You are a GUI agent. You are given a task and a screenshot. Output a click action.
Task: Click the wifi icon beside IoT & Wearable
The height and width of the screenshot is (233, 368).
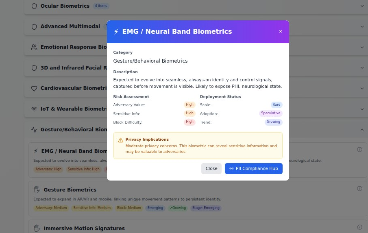pos(34,109)
